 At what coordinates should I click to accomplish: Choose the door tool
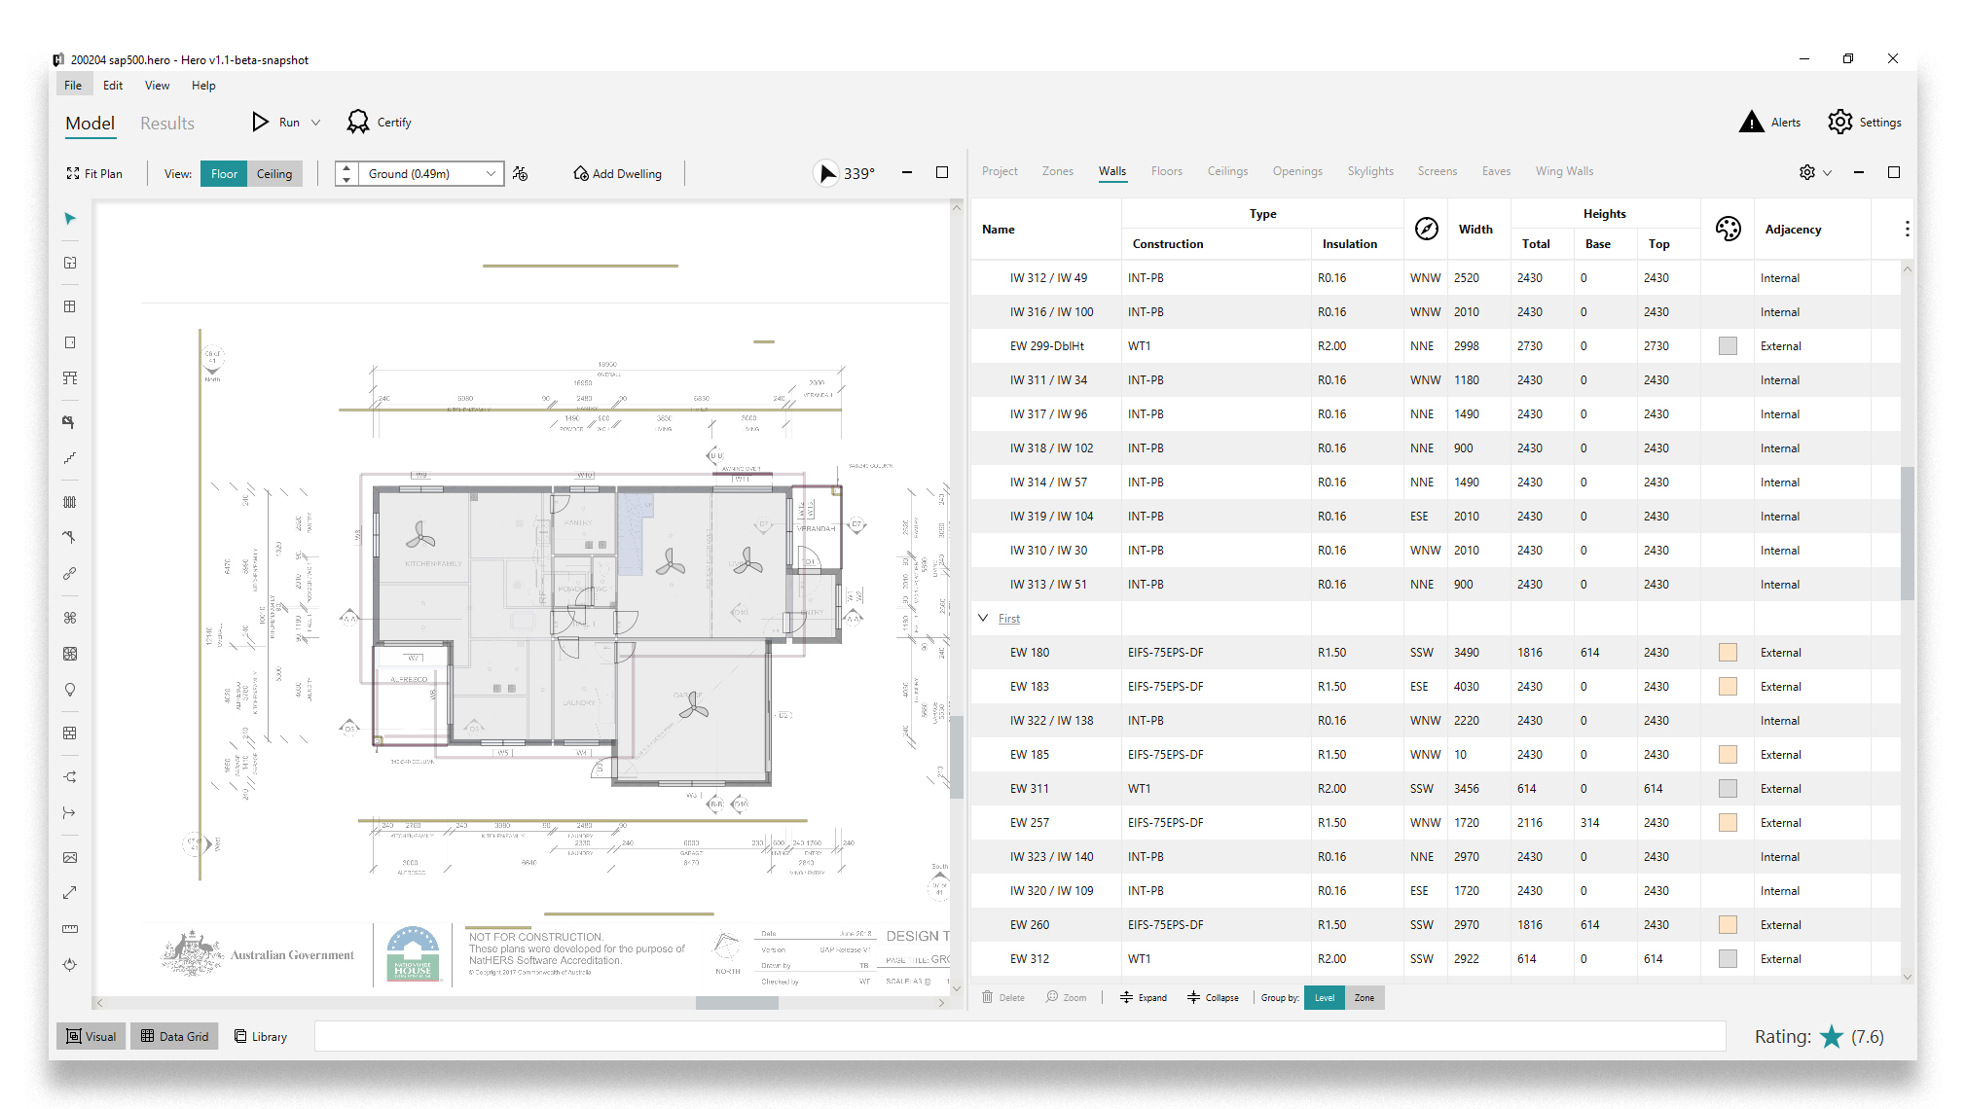pos(70,342)
